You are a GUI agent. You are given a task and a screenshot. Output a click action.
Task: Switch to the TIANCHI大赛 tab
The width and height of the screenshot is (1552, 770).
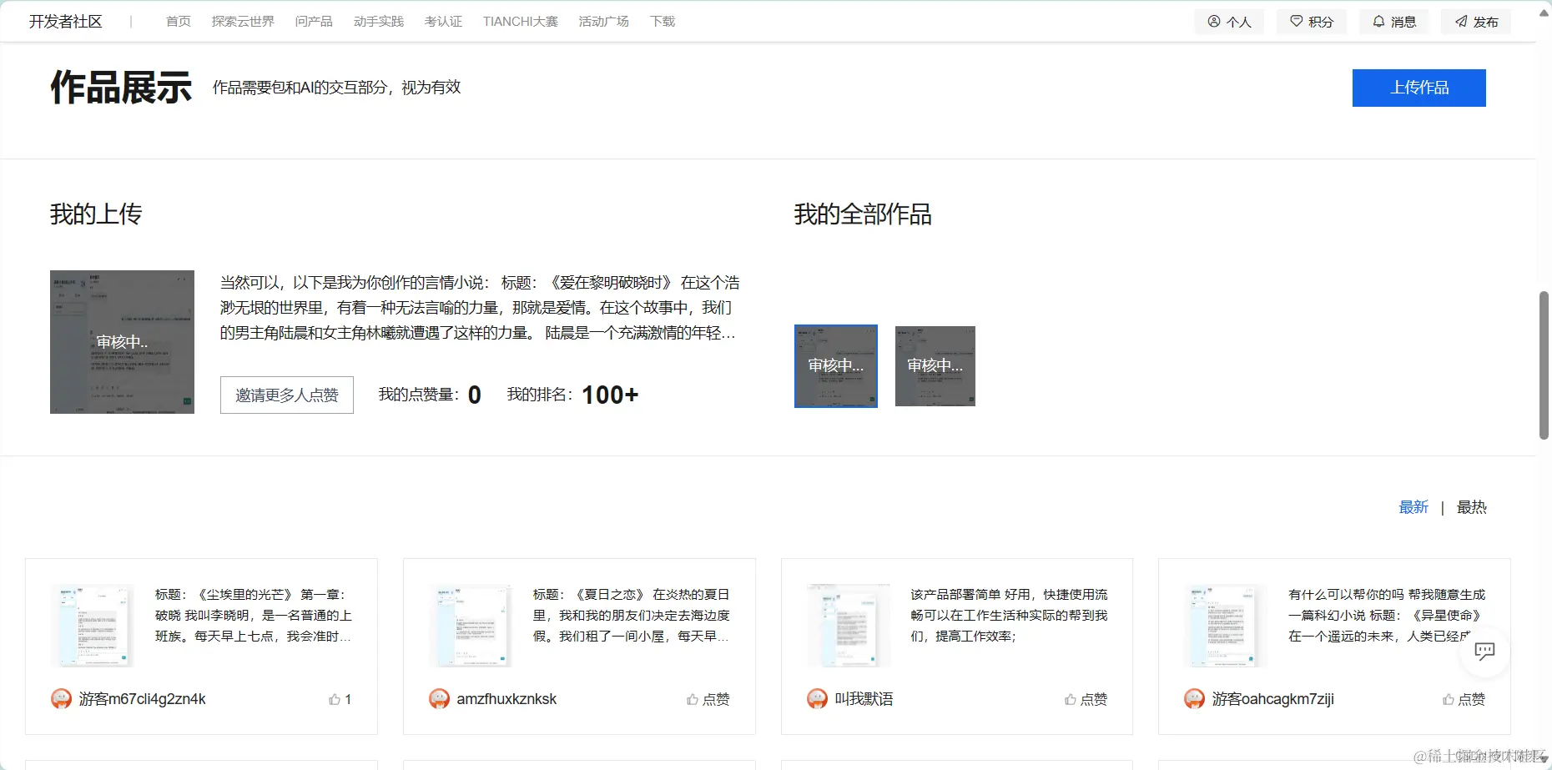[x=519, y=21]
